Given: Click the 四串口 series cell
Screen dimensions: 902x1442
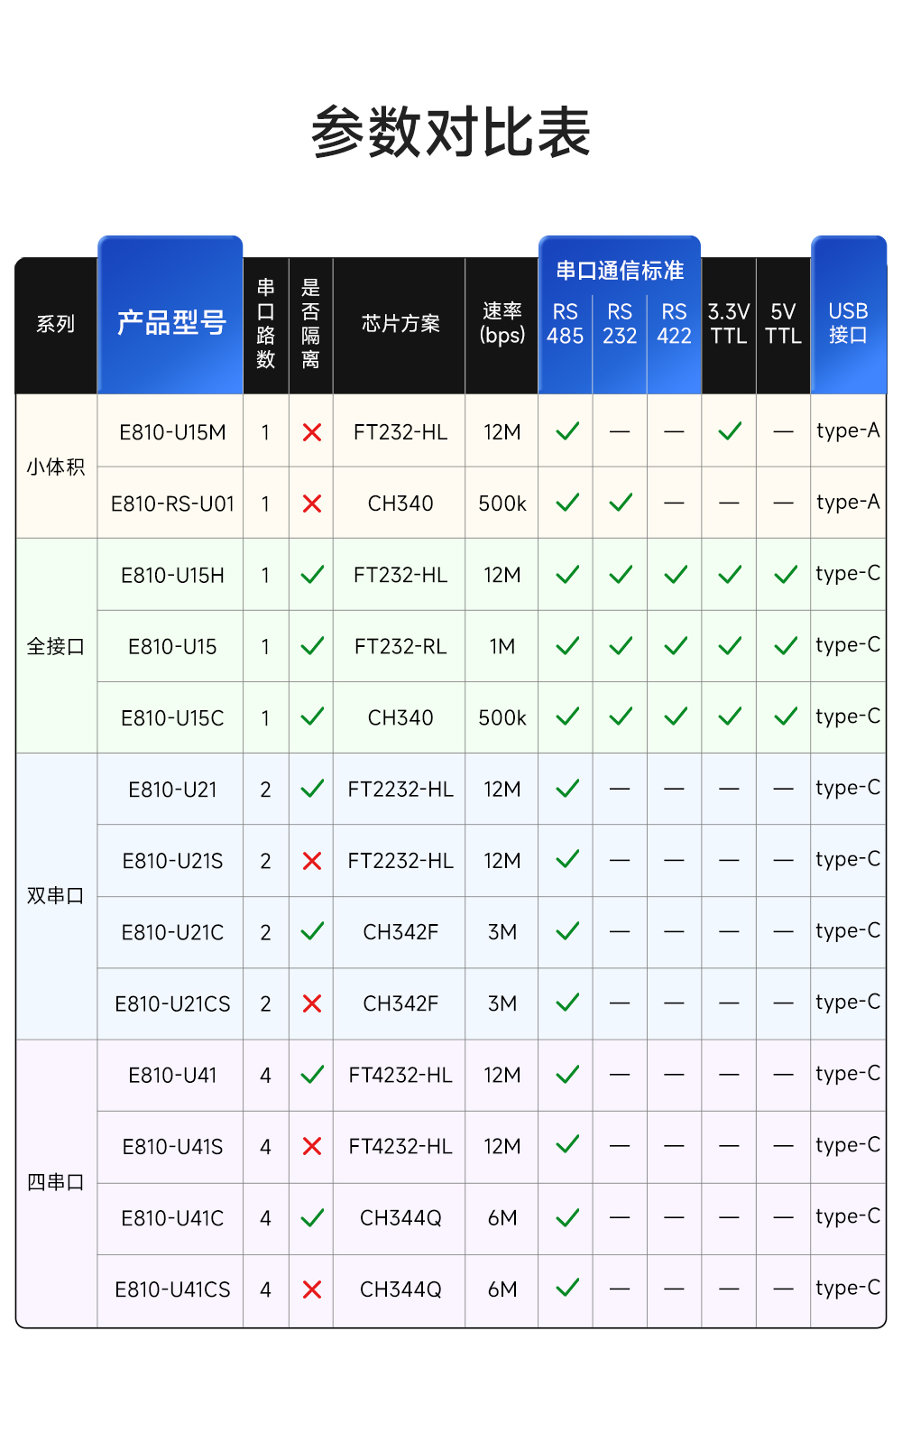Looking at the screenshot, I should pyautogui.click(x=56, y=1182).
